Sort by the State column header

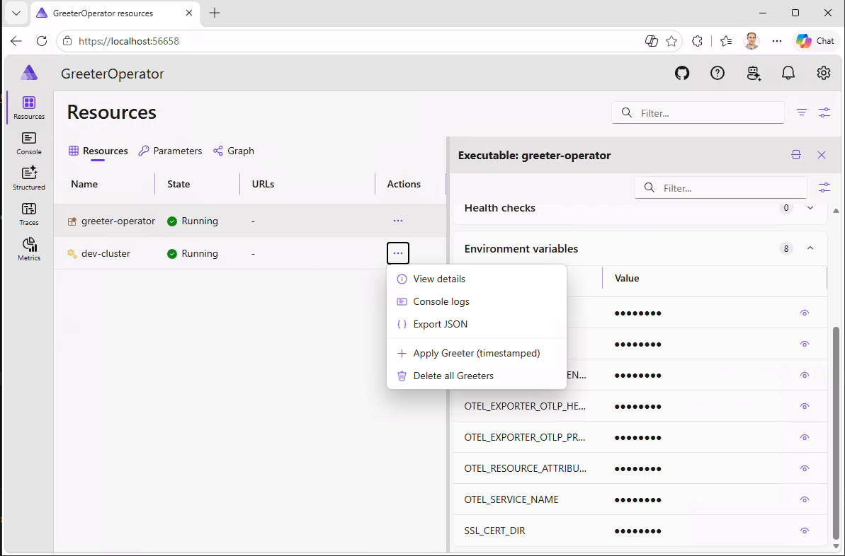178,184
